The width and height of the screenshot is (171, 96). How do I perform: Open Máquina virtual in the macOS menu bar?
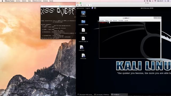37,1
